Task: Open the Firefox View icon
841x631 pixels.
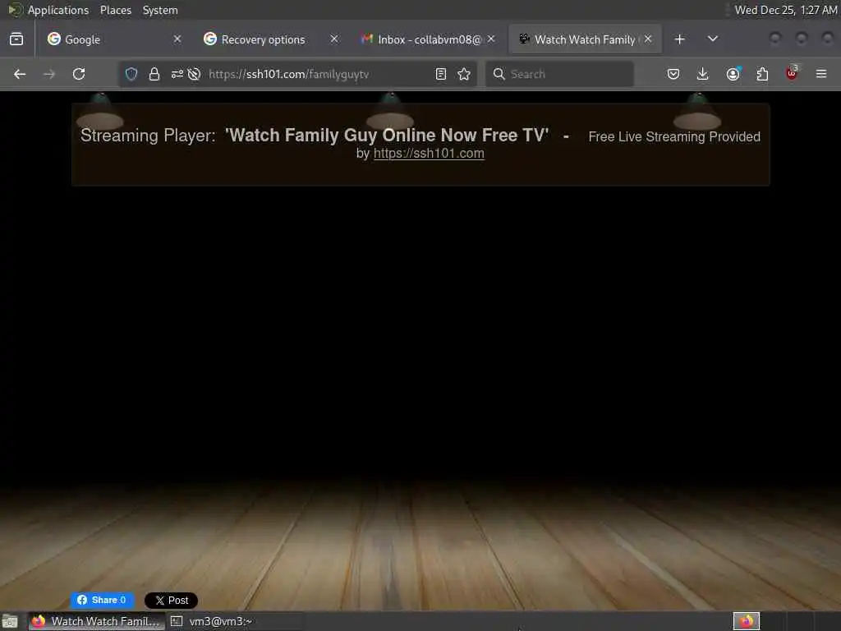Action: [x=16, y=39]
